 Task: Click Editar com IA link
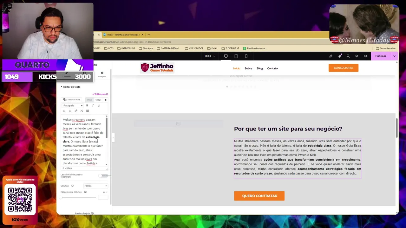[100, 94]
